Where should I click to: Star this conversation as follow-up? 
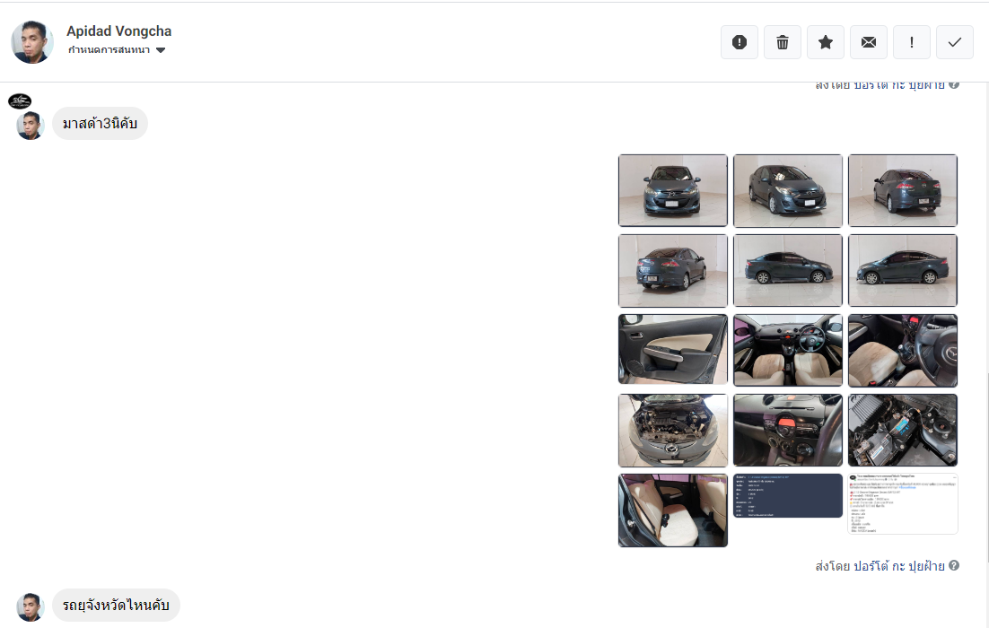(x=825, y=42)
